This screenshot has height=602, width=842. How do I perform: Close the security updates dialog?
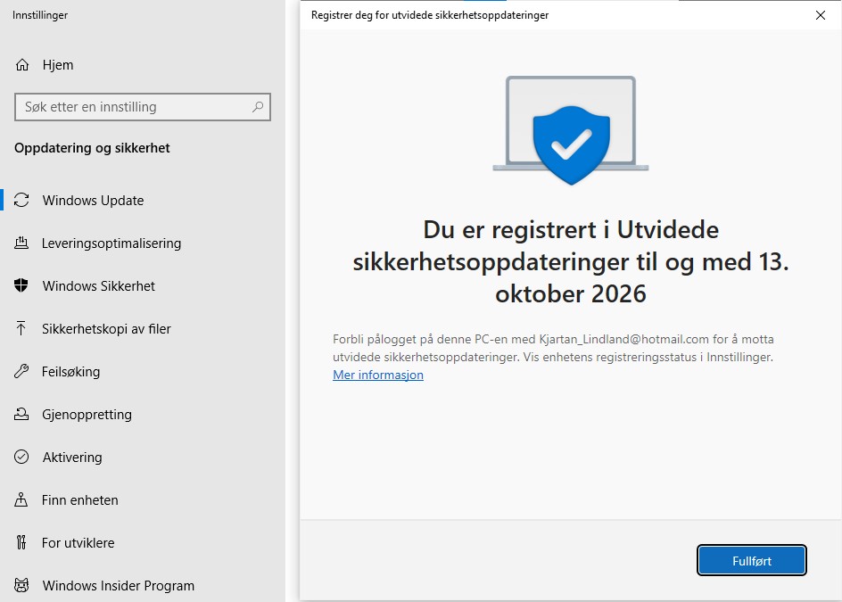pos(821,15)
